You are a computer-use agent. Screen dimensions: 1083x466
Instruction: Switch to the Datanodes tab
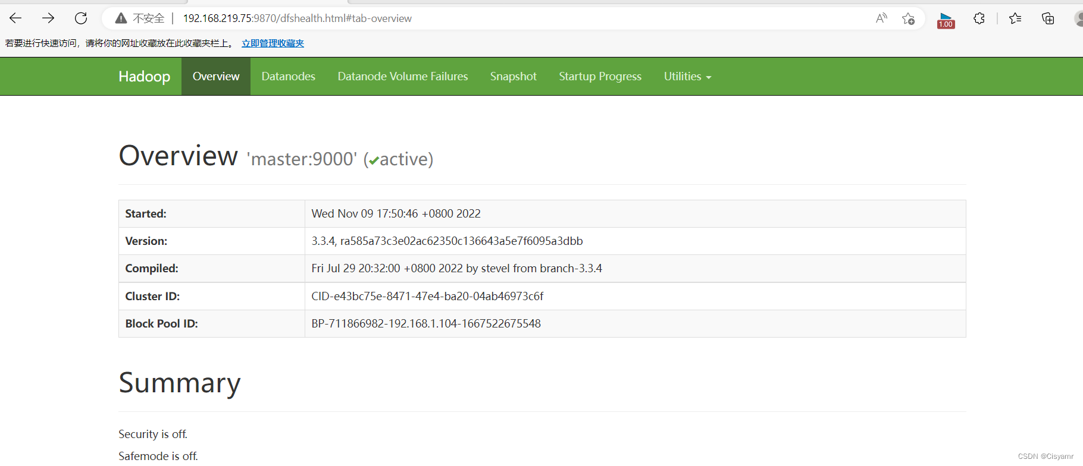point(288,76)
